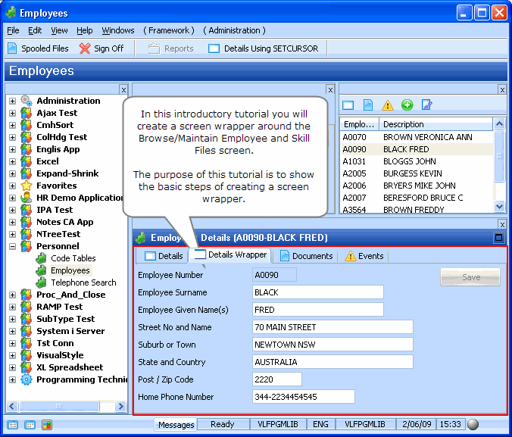This screenshot has width=512, height=437.
Task: Click the Save button
Action: click(470, 277)
